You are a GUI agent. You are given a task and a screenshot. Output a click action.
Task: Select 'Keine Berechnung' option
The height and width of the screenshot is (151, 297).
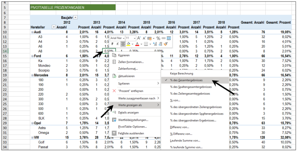pos(195,73)
